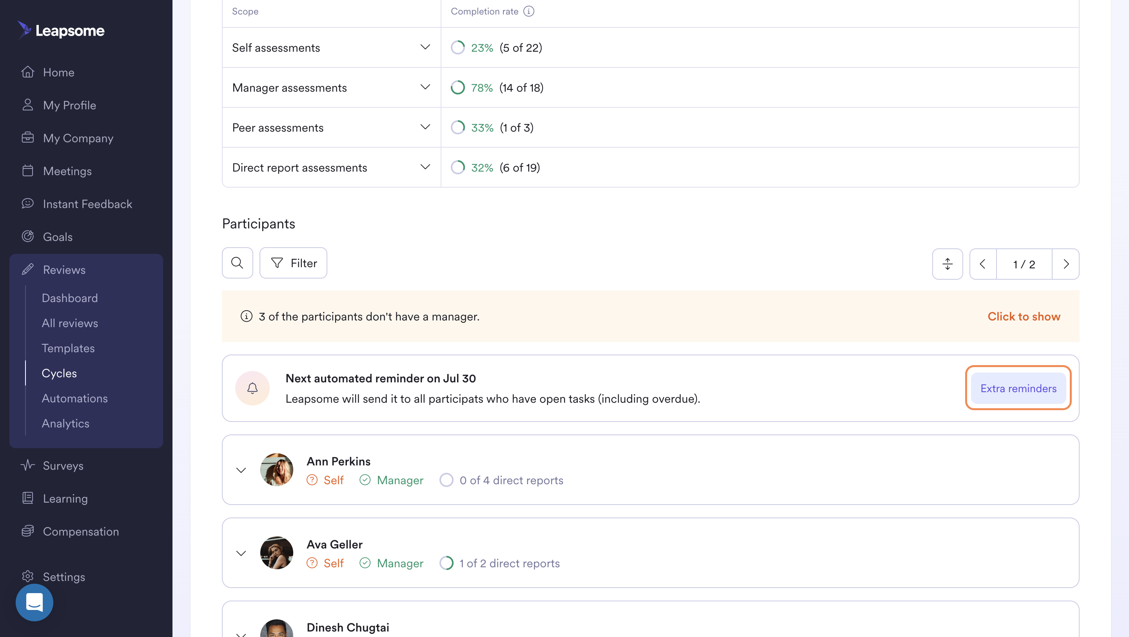Click info icon in manager warning banner
Screen dimensions: 1129x637
[246, 316]
